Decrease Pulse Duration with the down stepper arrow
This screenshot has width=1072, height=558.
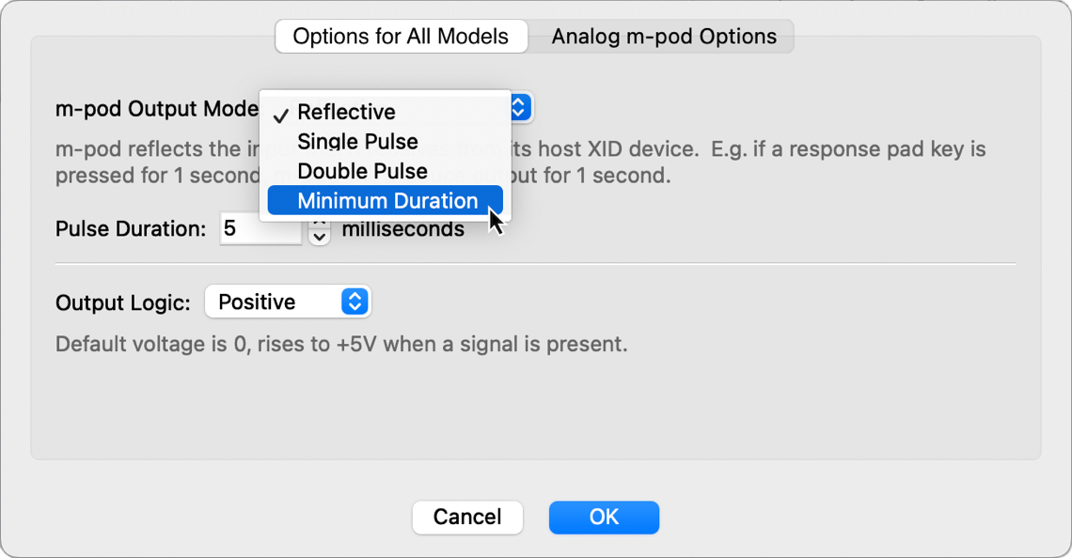(x=320, y=238)
